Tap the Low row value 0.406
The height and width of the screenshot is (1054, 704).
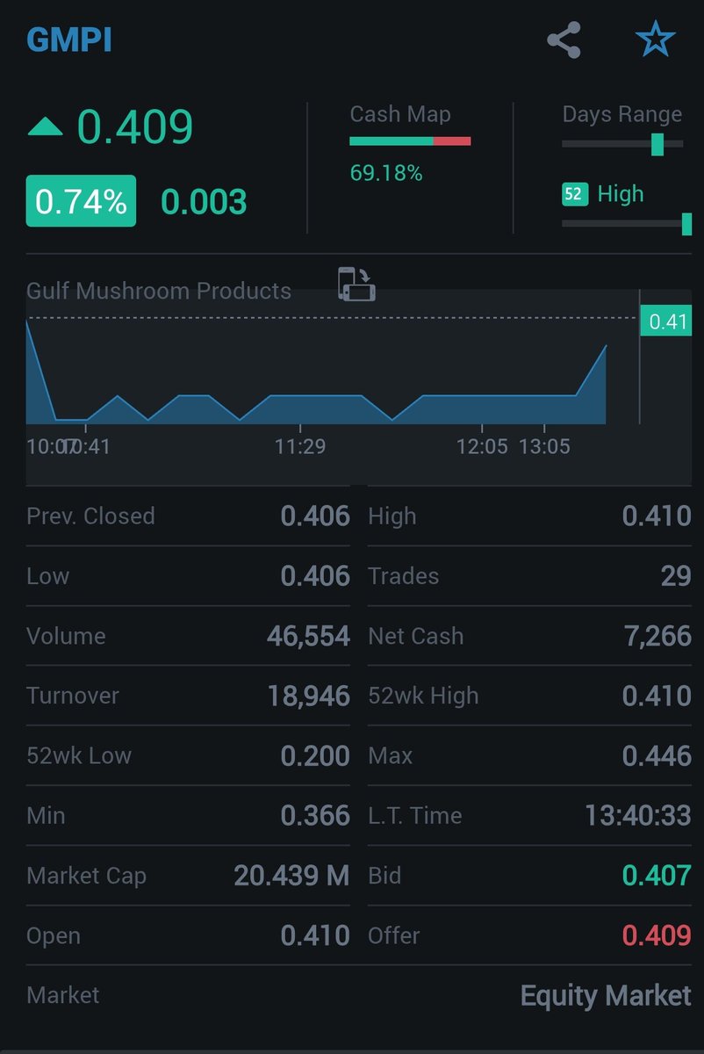coord(315,576)
